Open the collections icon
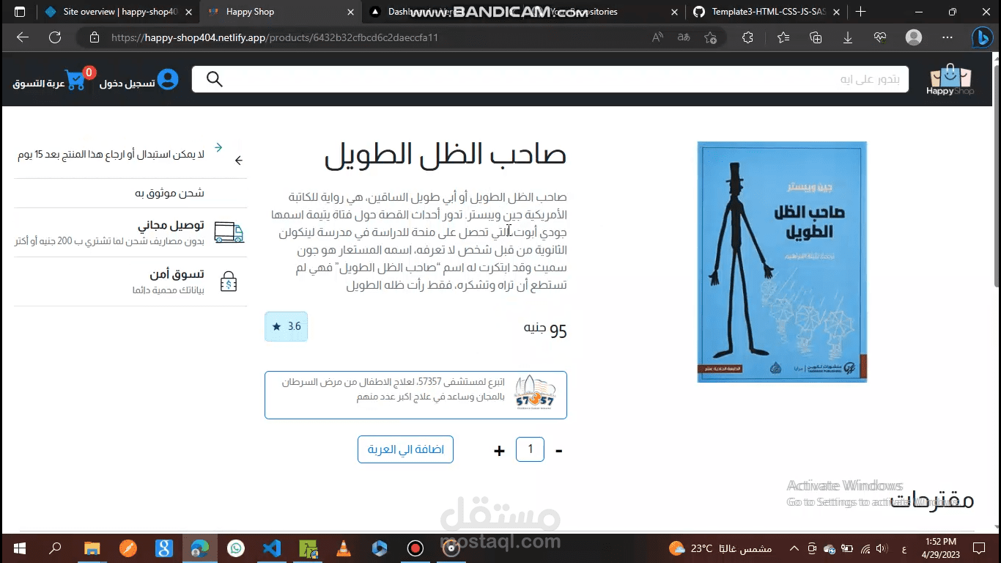 pos(816,37)
